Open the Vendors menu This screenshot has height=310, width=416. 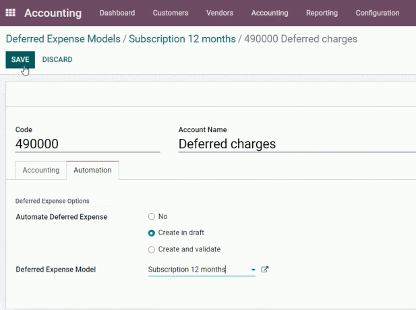tap(220, 13)
